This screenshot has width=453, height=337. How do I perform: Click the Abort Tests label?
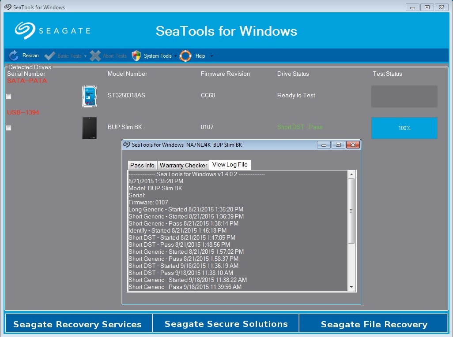115,56
